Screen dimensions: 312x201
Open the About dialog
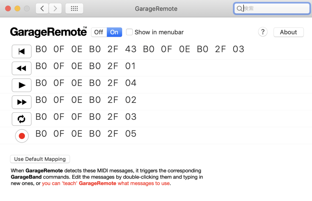point(288,32)
